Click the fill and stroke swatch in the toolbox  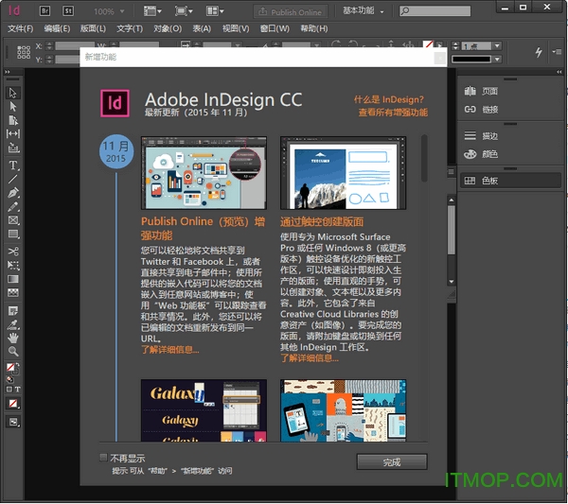[10, 368]
